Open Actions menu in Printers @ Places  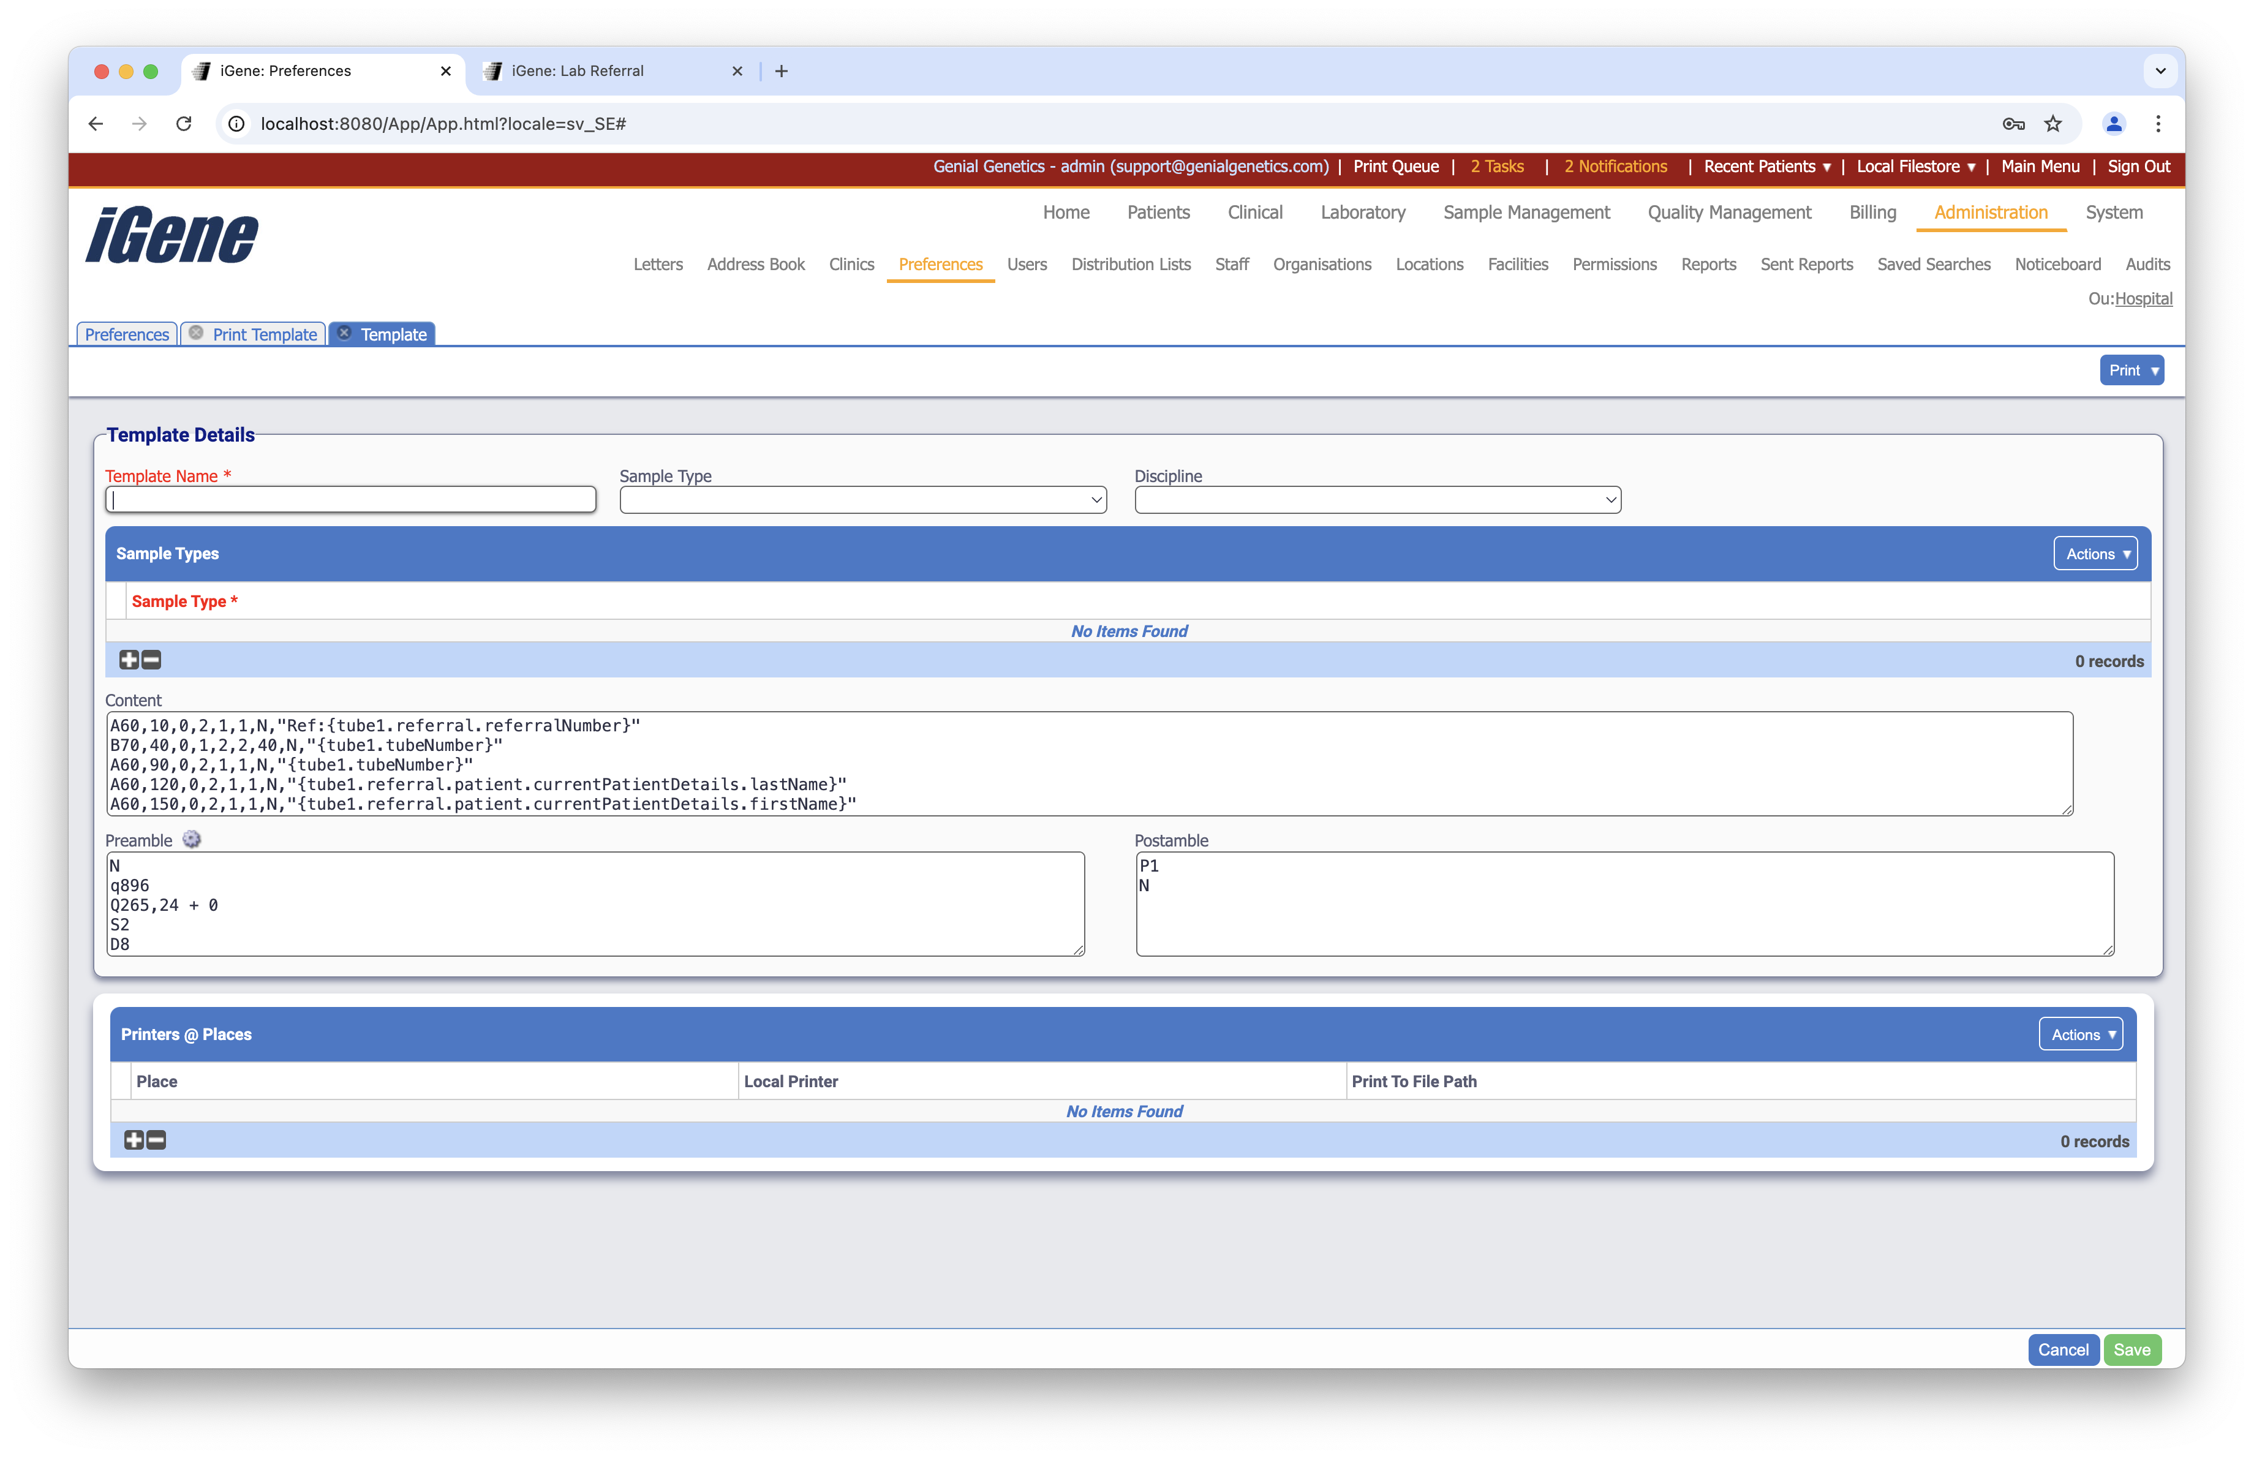[2082, 1035]
